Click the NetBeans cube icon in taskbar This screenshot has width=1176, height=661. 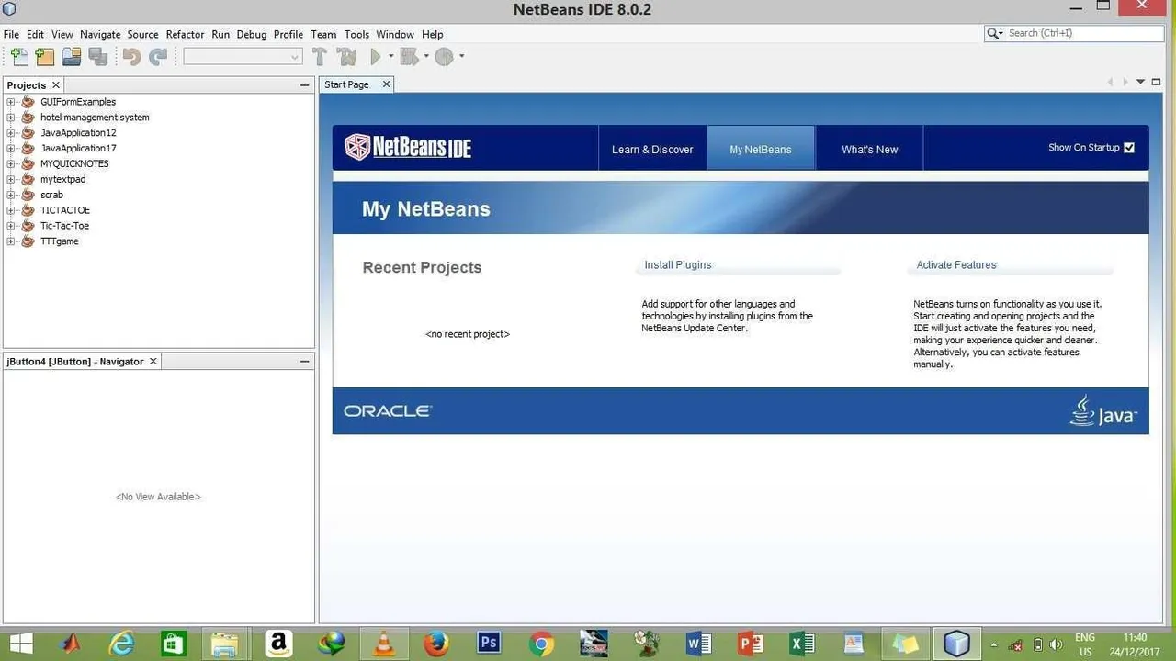956,644
